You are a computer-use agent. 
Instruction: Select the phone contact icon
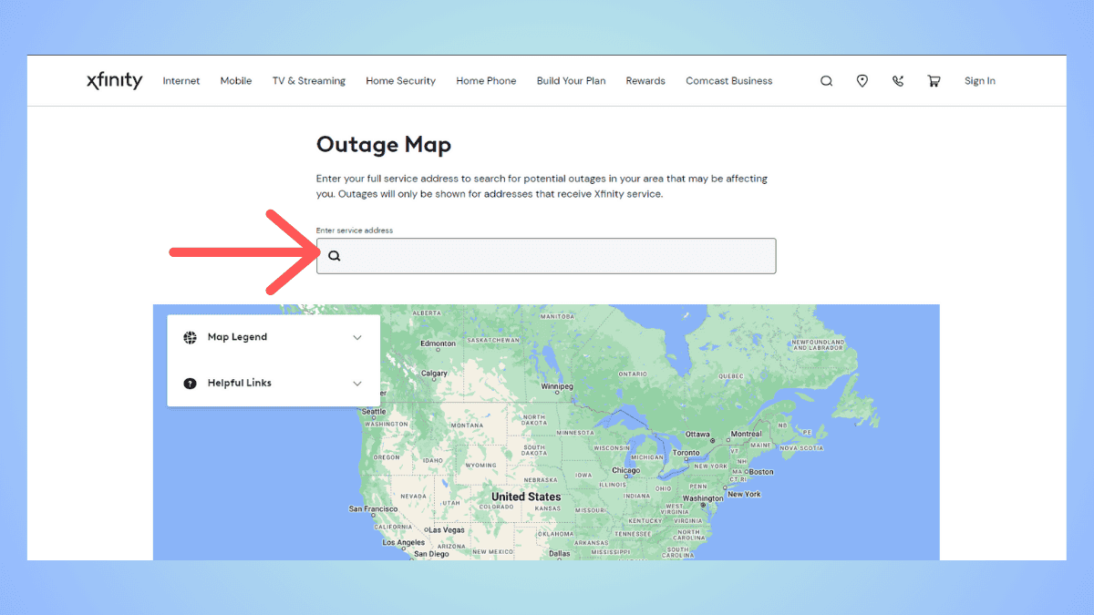pyautogui.click(x=898, y=80)
